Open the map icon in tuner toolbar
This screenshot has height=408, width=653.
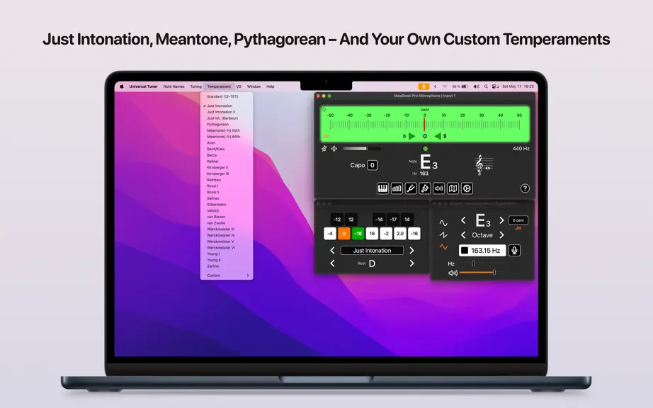click(453, 188)
